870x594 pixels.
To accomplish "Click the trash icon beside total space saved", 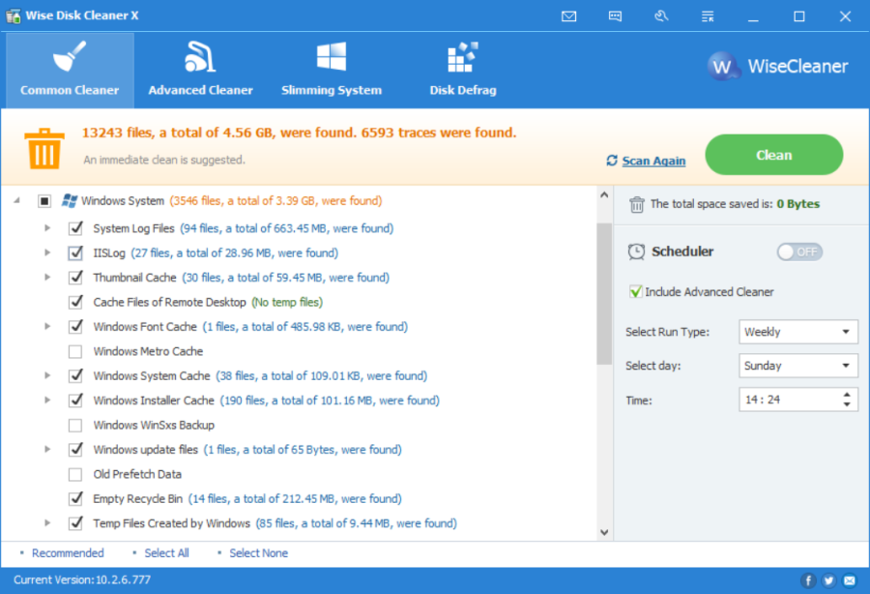I will click(636, 204).
